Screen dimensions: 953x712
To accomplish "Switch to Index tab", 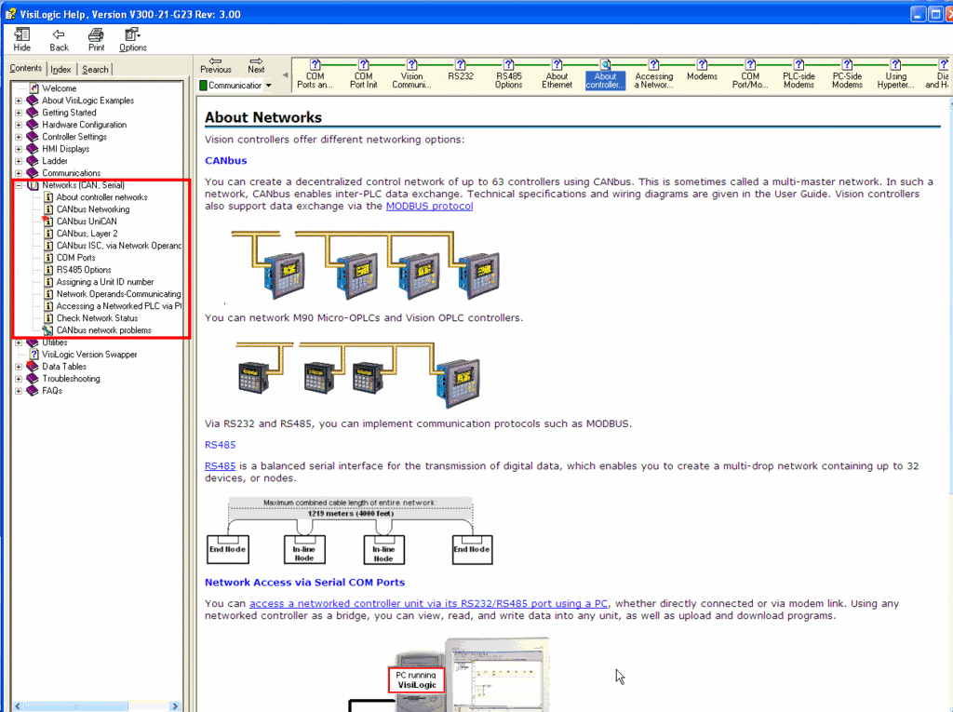I will pyautogui.click(x=60, y=69).
